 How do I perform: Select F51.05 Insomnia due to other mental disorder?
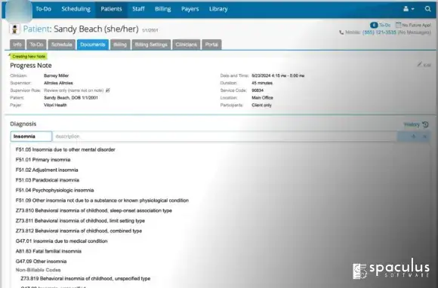click(x=66, y=150)
